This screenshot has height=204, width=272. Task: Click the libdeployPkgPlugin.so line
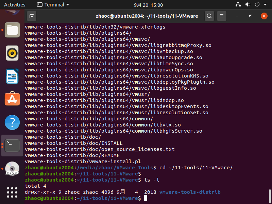pyautogui.click(x=120, y=82)
